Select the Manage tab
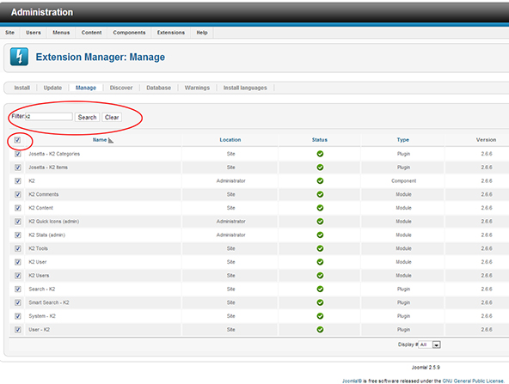The height and width of the screenshot is (384, 509). pos(86,88)
